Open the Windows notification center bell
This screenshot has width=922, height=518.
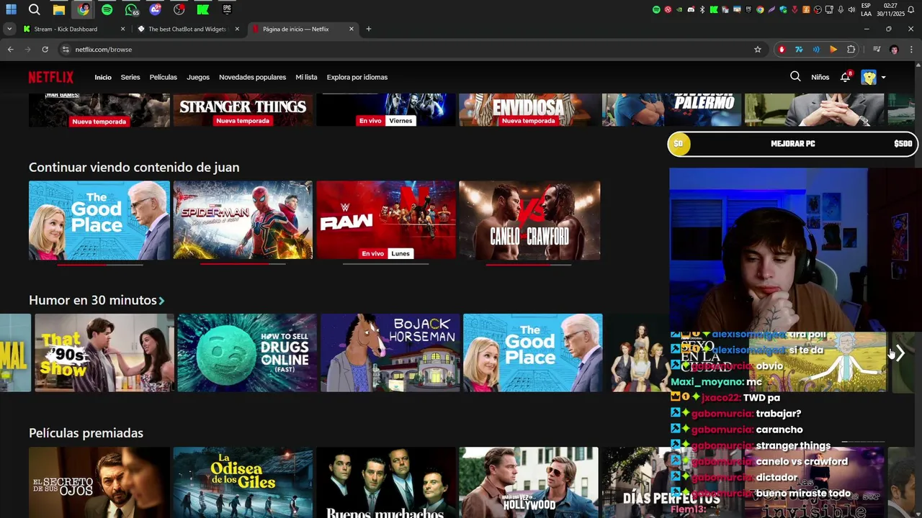tap(910, 9)
